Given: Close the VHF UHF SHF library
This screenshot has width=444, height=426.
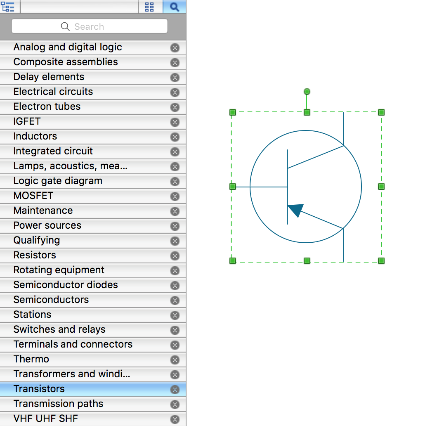Looking at the screenshot, I should (x=175, y=419).
